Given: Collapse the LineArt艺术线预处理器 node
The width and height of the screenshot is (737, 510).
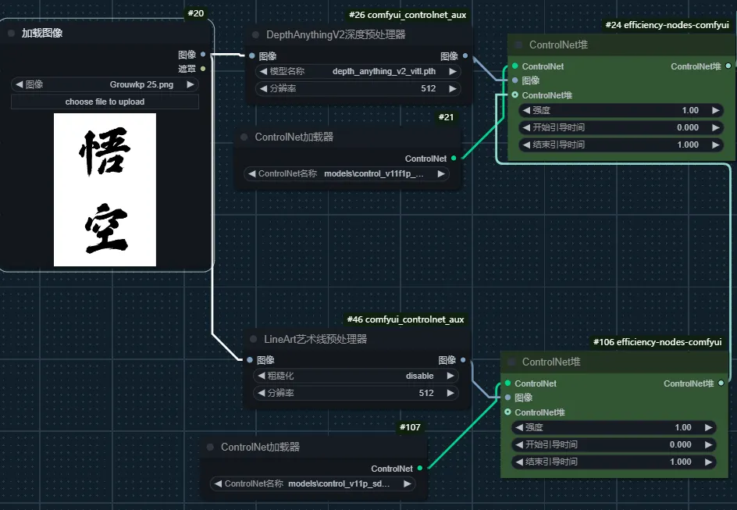Looking at the screenshot, I should (254, 340).
